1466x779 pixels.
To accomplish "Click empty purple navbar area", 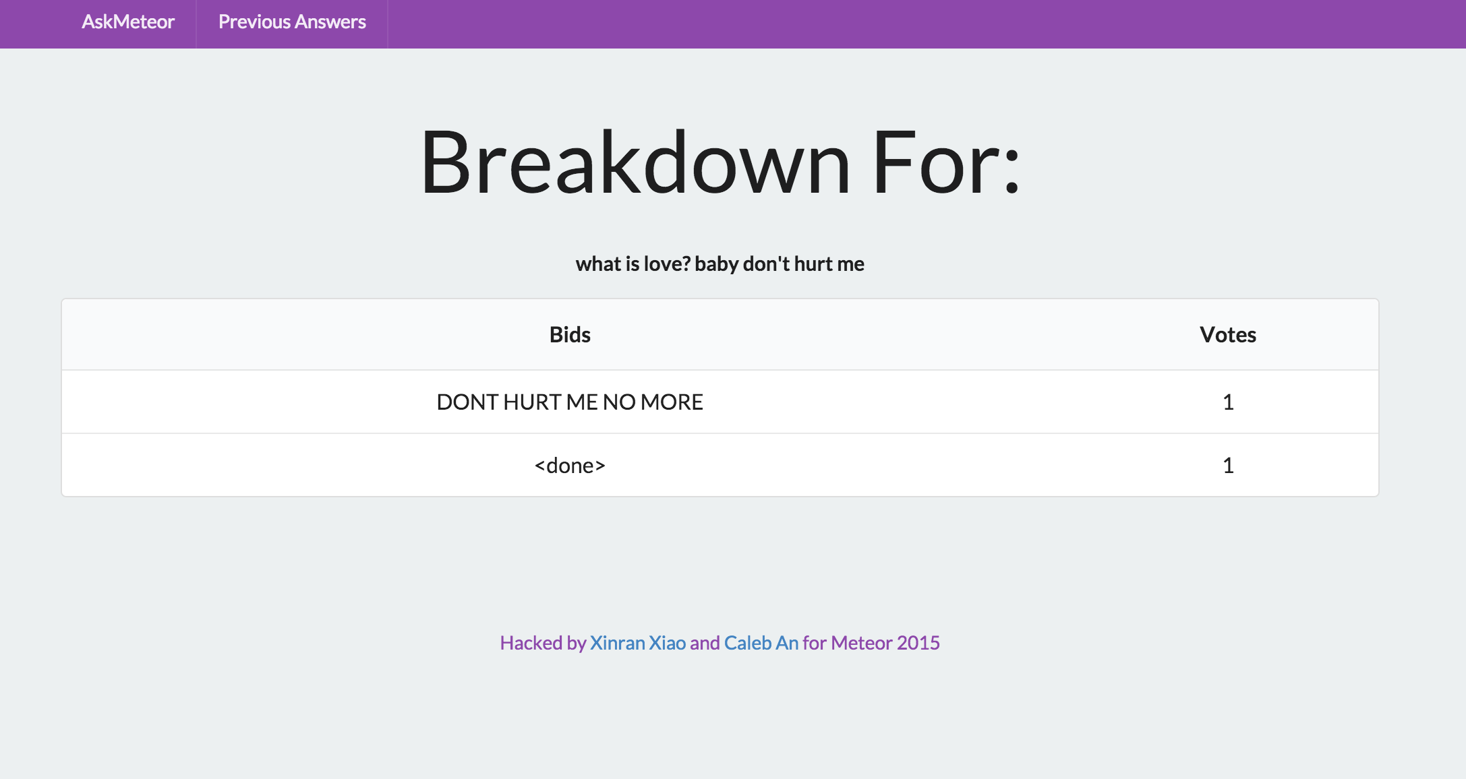I will point(877,24).
